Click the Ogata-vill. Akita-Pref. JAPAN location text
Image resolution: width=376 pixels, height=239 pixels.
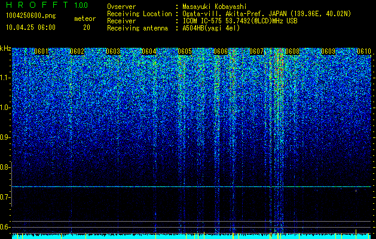(x=267, y=14)
